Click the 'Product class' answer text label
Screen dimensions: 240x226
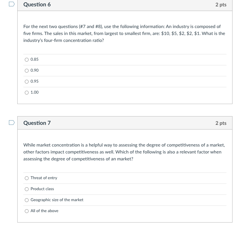pyautogui.click(x=42, y=189)
